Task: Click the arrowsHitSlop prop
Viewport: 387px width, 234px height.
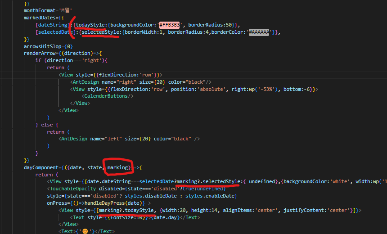Action: 42,46
